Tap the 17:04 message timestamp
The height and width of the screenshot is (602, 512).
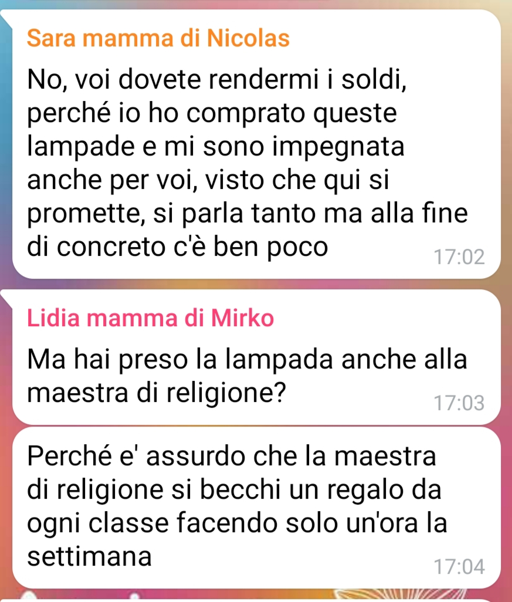(x=459, y=567)
